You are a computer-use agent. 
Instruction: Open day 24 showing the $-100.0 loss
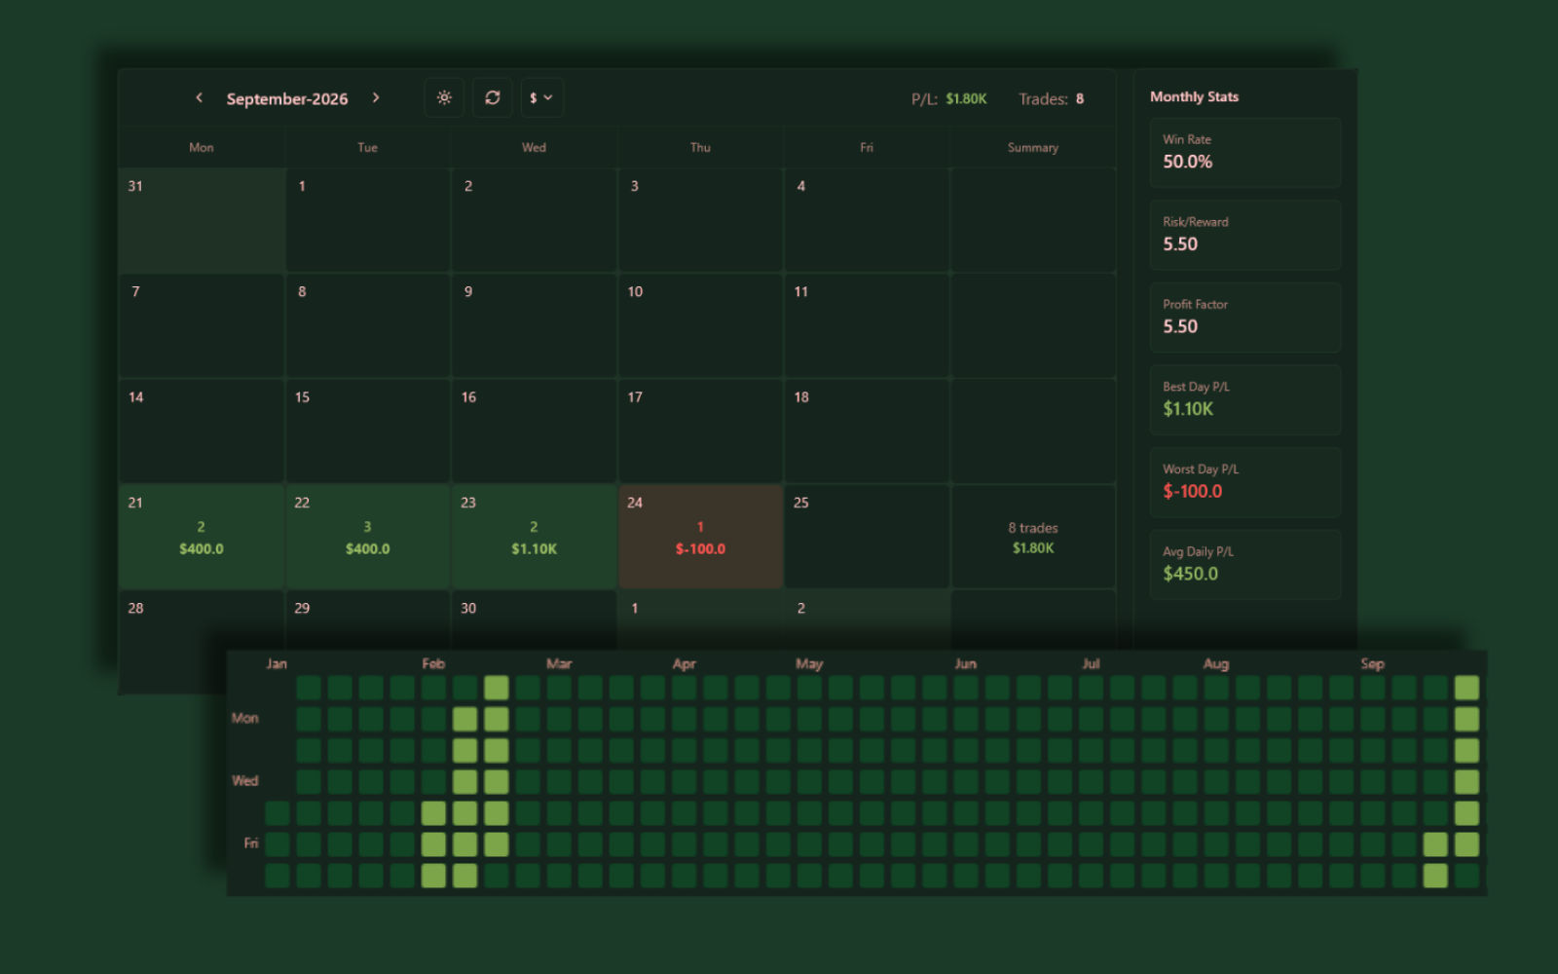pyautogui.click(x=701, y=537)
